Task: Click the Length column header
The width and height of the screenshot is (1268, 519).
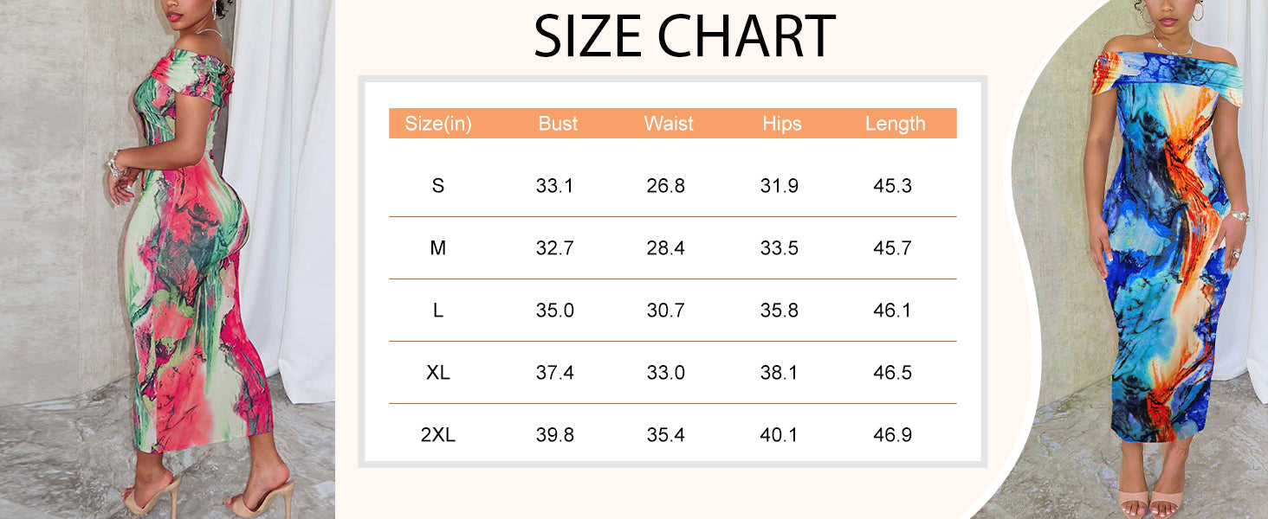Action: click(896, 124)
